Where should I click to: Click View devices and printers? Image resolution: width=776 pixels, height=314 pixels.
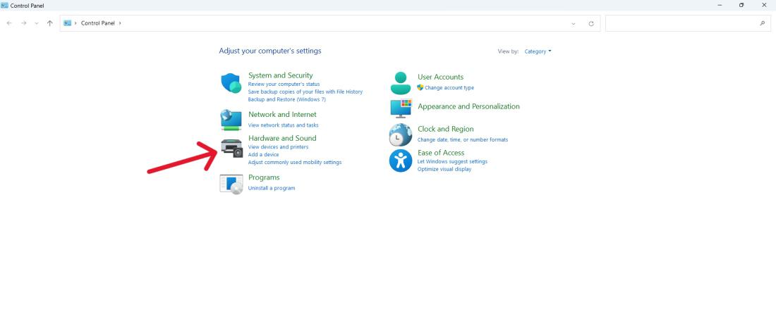point(278,147)
